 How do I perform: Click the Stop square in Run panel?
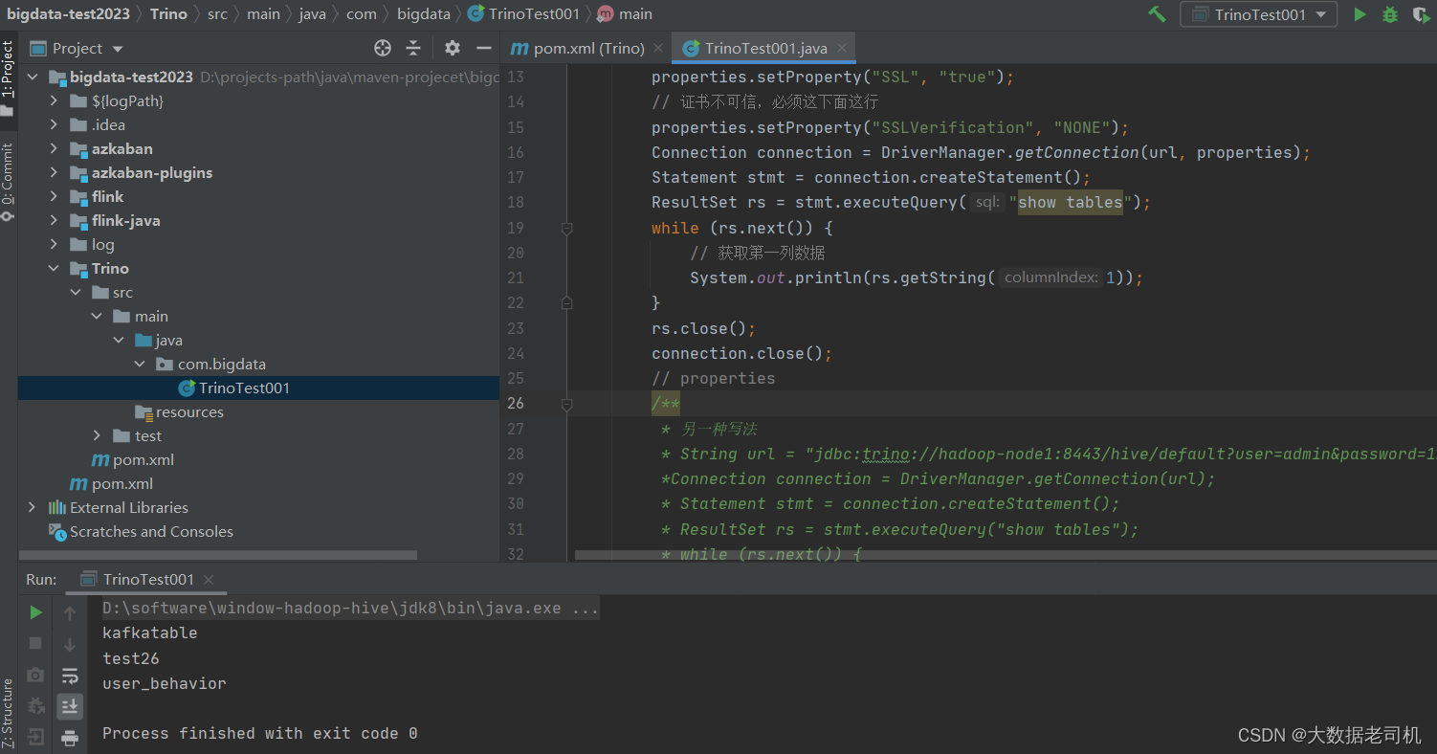point(35,643)
